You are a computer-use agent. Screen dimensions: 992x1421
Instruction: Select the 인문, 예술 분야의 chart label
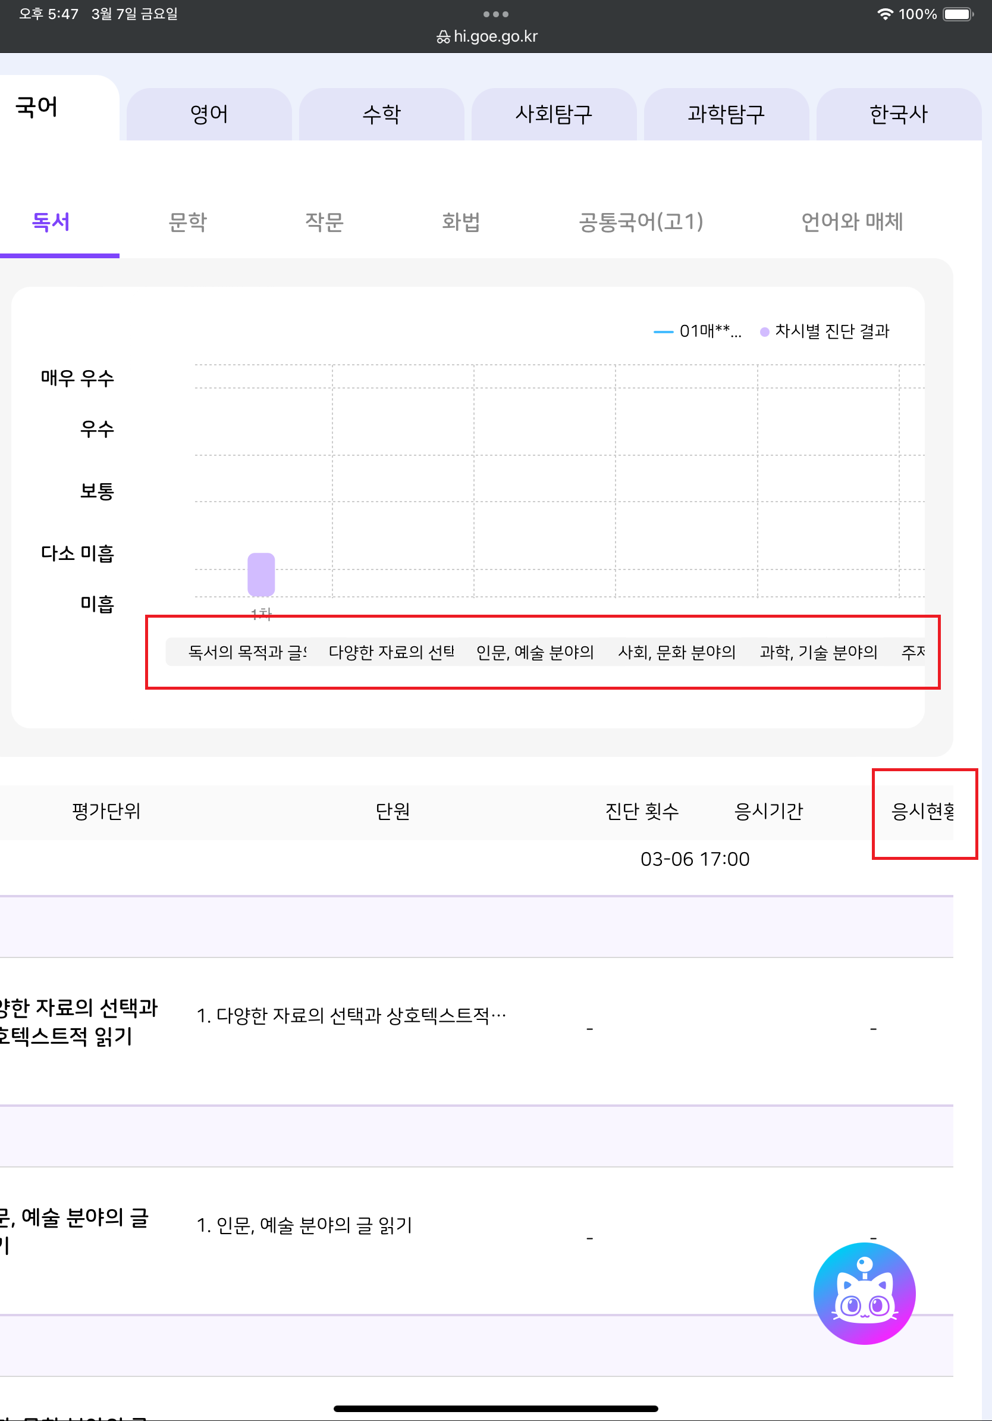tap(534, 652)
